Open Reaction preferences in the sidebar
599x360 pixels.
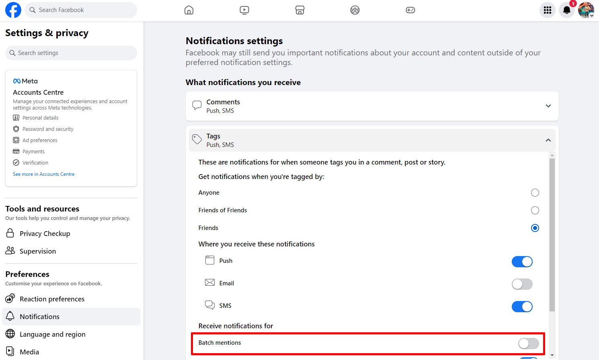pos(52,299)
